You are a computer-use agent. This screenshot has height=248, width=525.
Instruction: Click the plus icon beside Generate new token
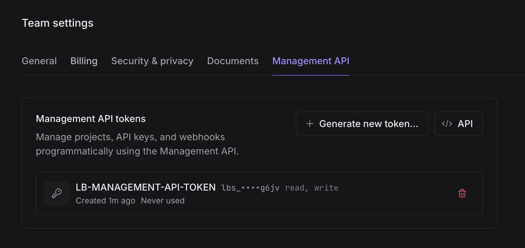tap(309, 124)
